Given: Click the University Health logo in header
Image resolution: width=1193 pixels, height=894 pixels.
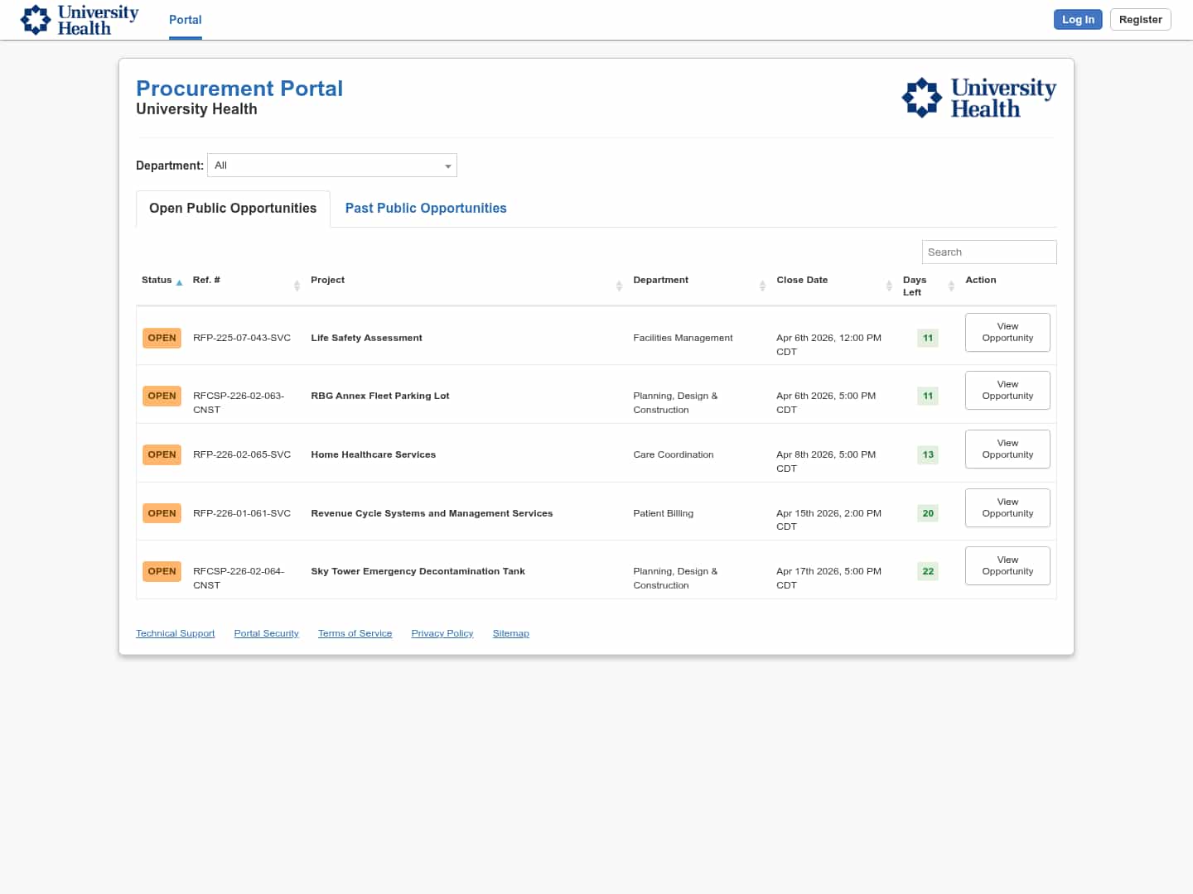Looking at the screenshot, I should 80,20.
